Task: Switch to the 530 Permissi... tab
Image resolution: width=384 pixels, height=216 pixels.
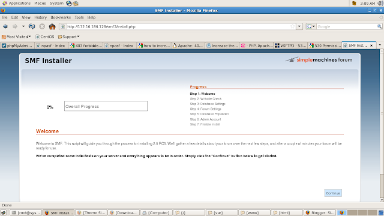Action: [325, 46]
